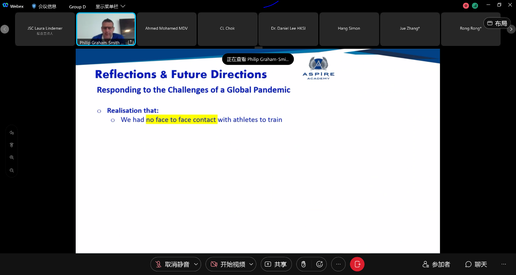Toggle the 参加者 participants panel
The width and height of the screenshot is (516, 275).
click(x=436, y=264)
